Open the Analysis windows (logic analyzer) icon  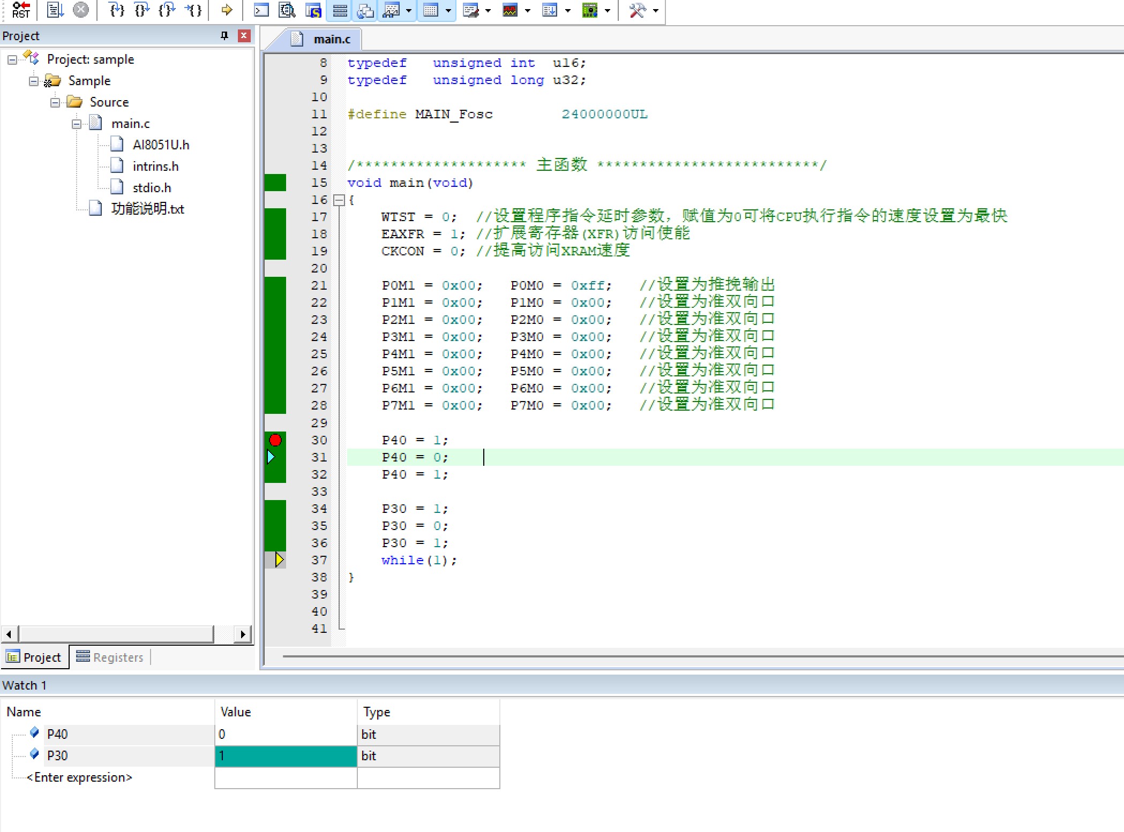pyautogui.click(x=510, y=10)
